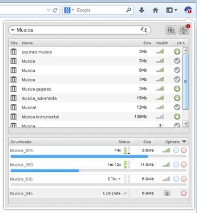The height and width of the screenshot is (213, 197).
Task: Cancel the Musica_975 download
Action: [x=183, y=150]
